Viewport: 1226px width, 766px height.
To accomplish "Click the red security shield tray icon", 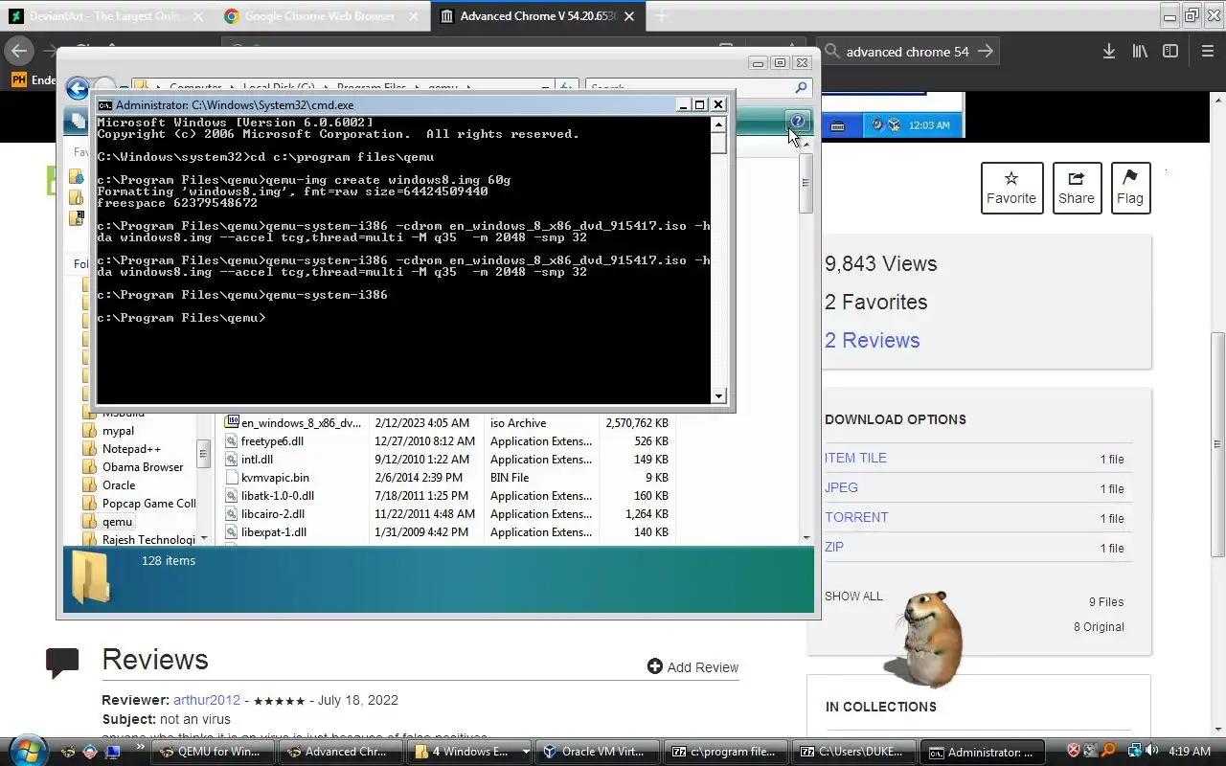I will (1074, 752).
